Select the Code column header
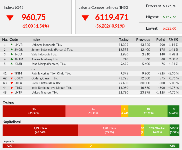The height and width of the screenshot is (150, 182). tap(14, 40)
